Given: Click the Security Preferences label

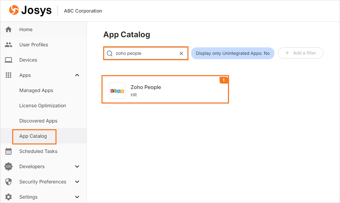Looking at the screenshot, I should (43, 182).
